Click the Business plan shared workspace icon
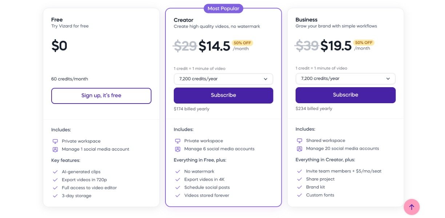 point(300,141)
